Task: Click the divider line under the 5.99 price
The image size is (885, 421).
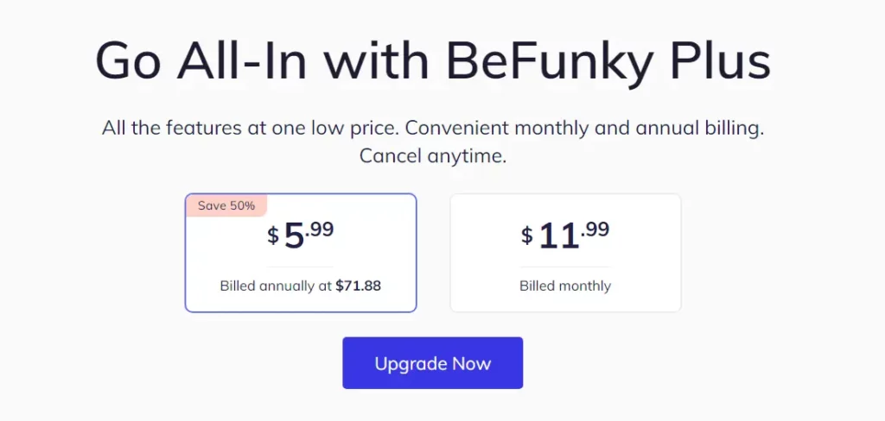Action: (300, 267)
